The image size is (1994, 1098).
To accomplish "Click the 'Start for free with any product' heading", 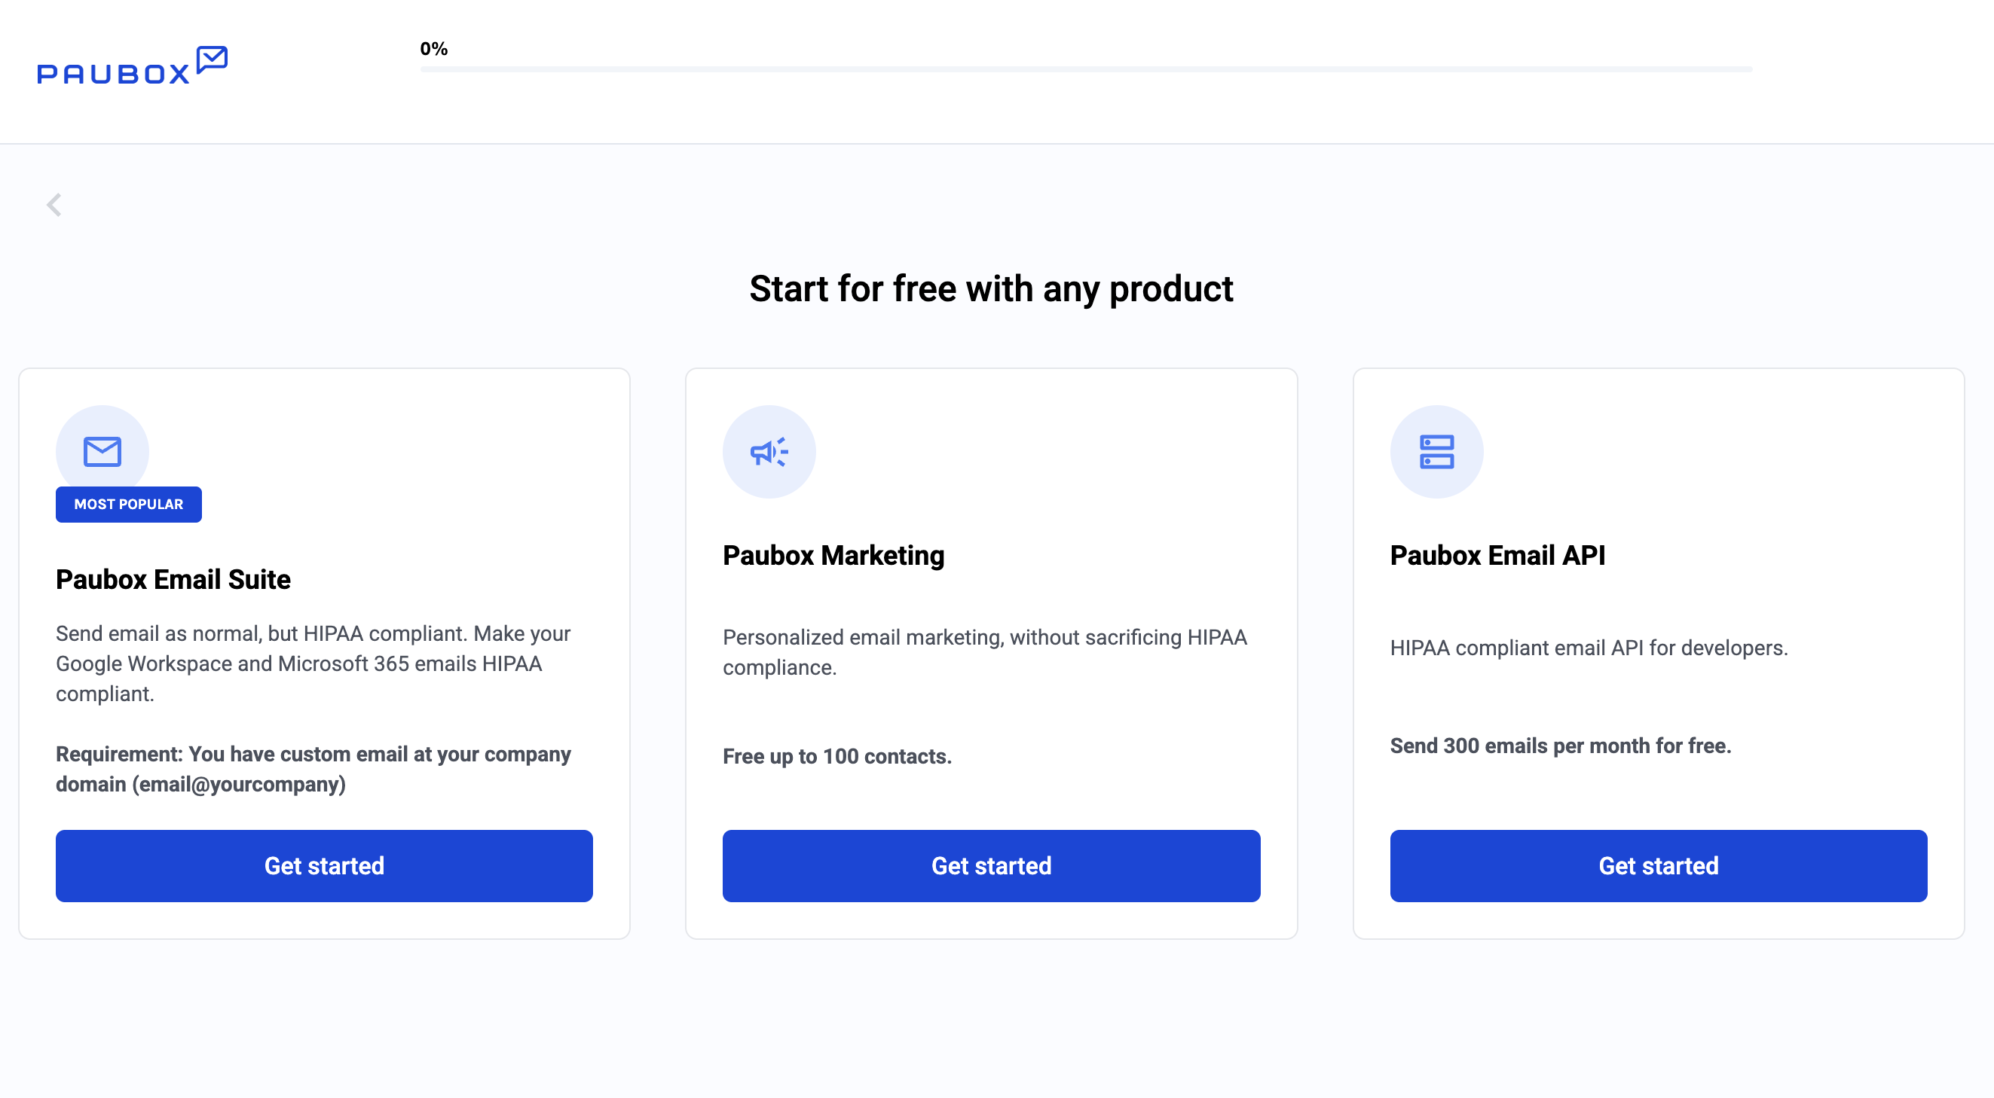I will (991, 289).
